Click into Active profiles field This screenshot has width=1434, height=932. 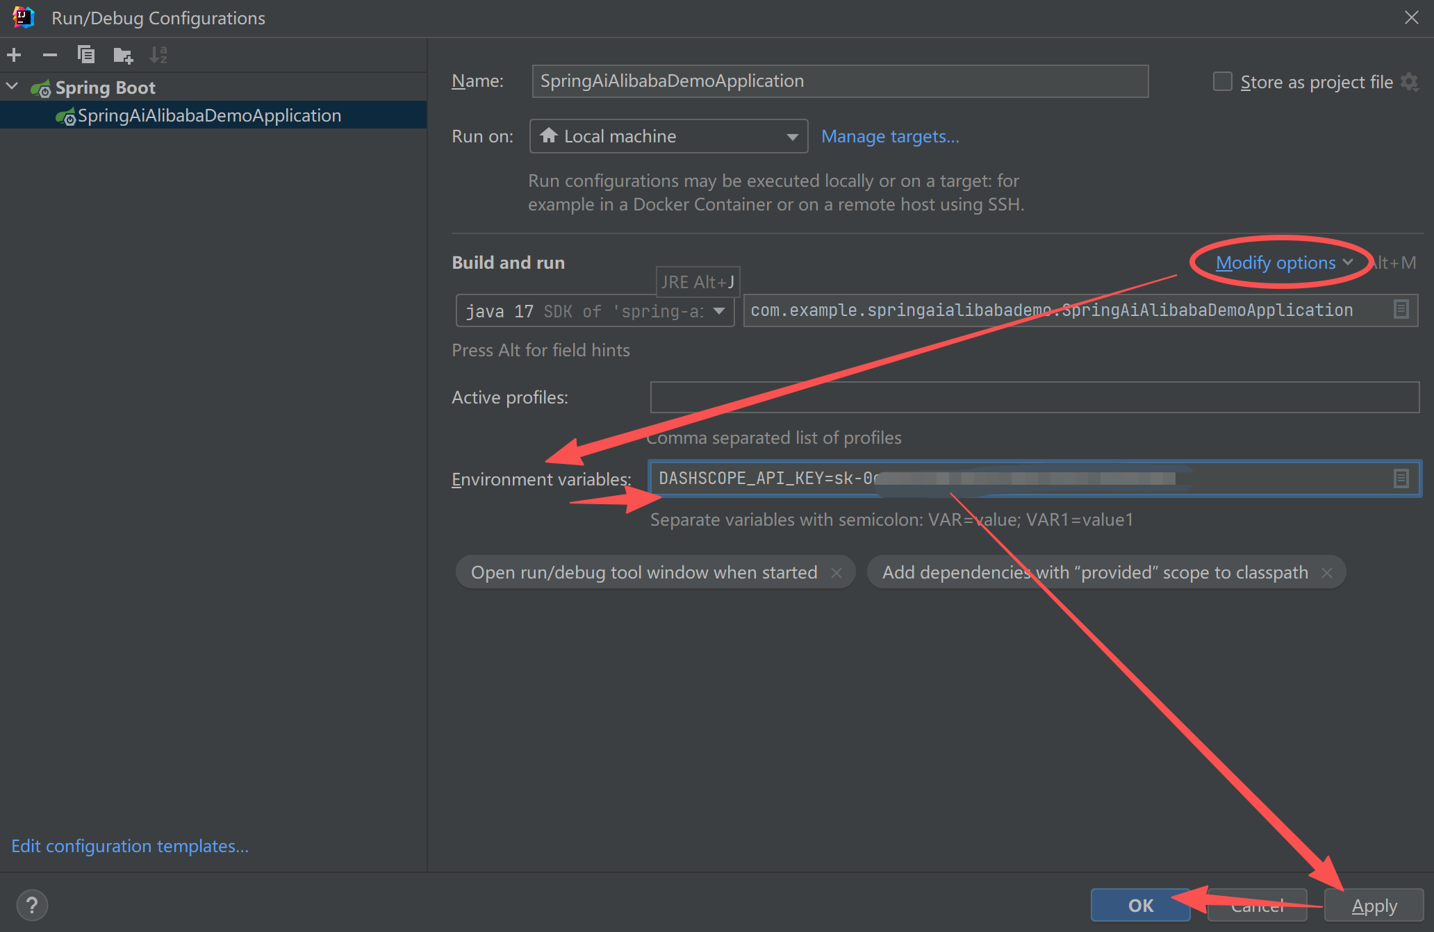tap(1034, 397)
